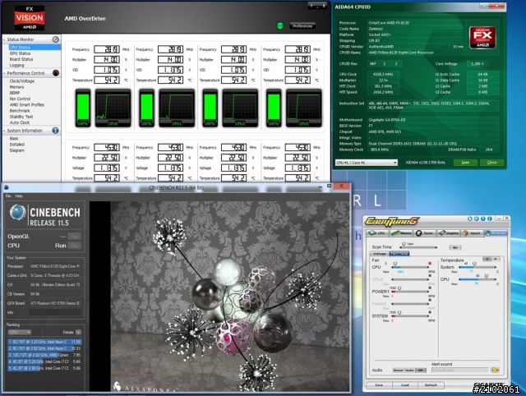Image resolution: width=526 pixels, height=396 pixels.
Task: Run the OpenGL benchmark in Cinebench
Action: [74, 237]
